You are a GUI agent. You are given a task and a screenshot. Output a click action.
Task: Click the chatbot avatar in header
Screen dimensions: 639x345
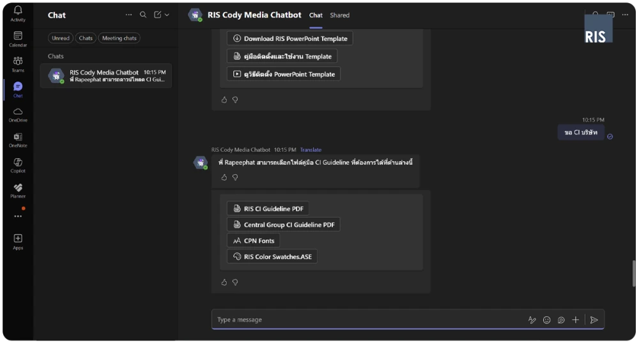[x=195, y=15]
